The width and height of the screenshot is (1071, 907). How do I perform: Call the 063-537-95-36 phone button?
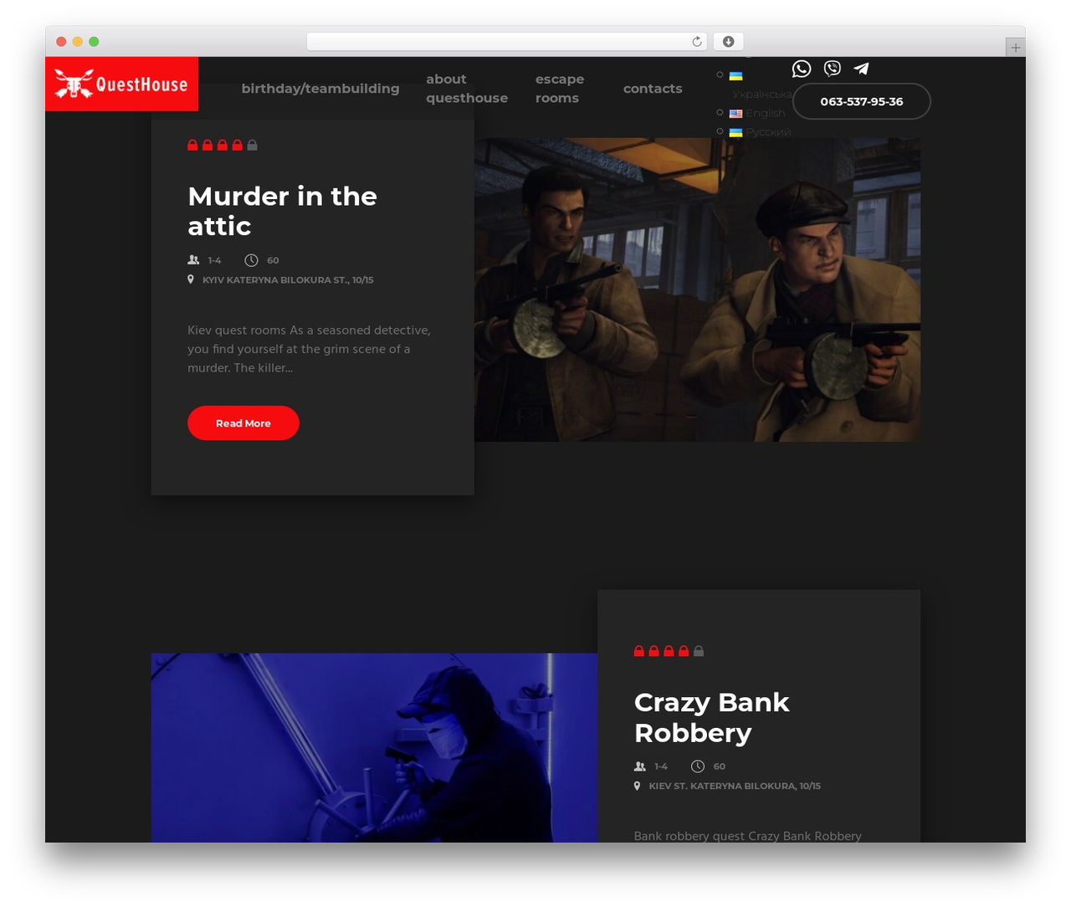[862, 101]
